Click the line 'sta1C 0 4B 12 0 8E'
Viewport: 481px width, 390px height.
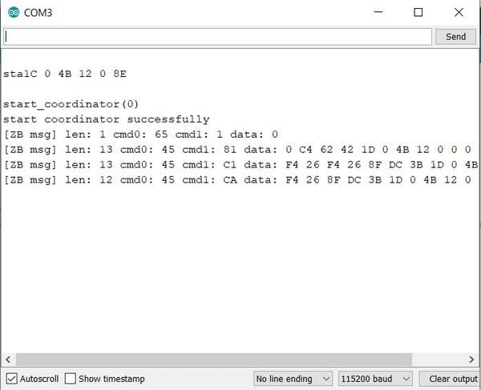click(x=65, y=74)
